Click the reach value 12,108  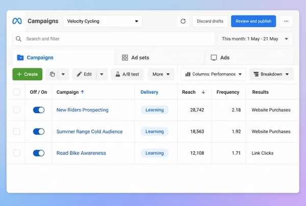pos(197,153)
